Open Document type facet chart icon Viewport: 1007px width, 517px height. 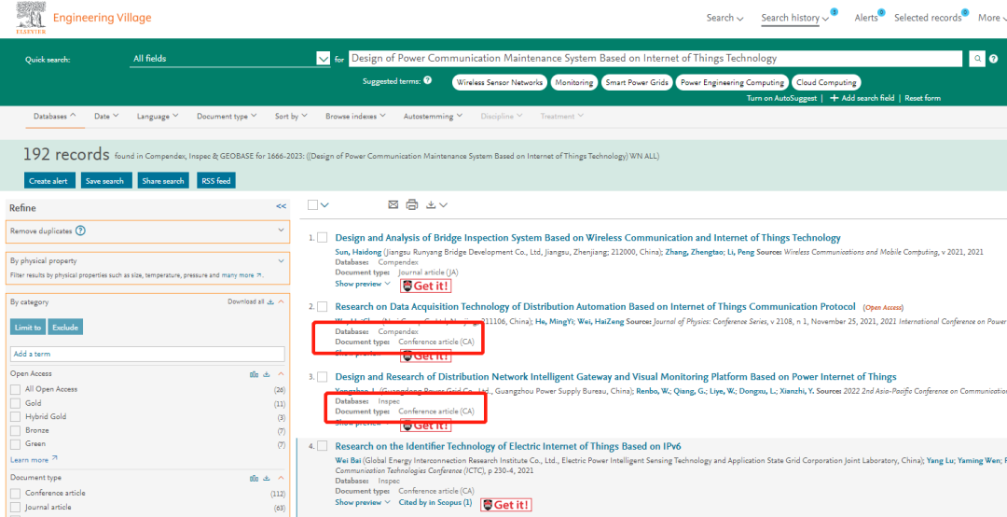click(255, 478)
